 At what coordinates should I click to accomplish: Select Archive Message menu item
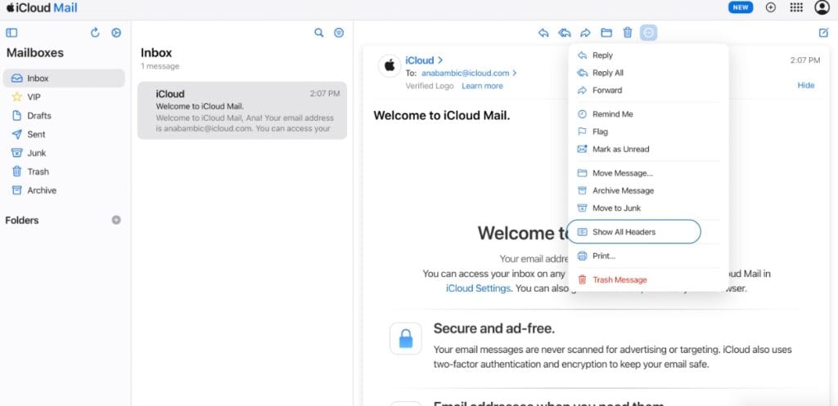[x=648, y=190]
